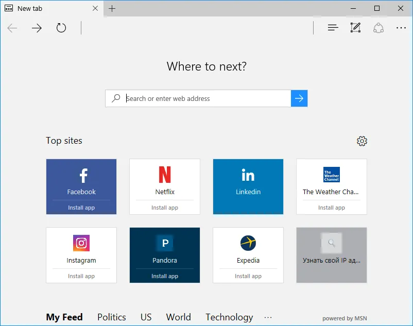Go back to the previous page
Image resolution: width=413 pixels, height=326 pixels.
[12, 28]
